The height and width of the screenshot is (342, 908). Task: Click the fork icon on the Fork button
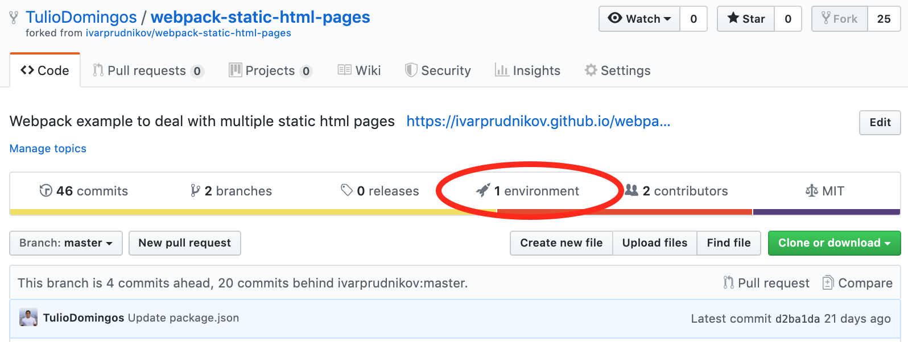(826, 18)
